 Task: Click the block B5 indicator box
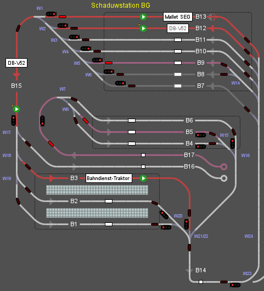(x=132, y=132)
